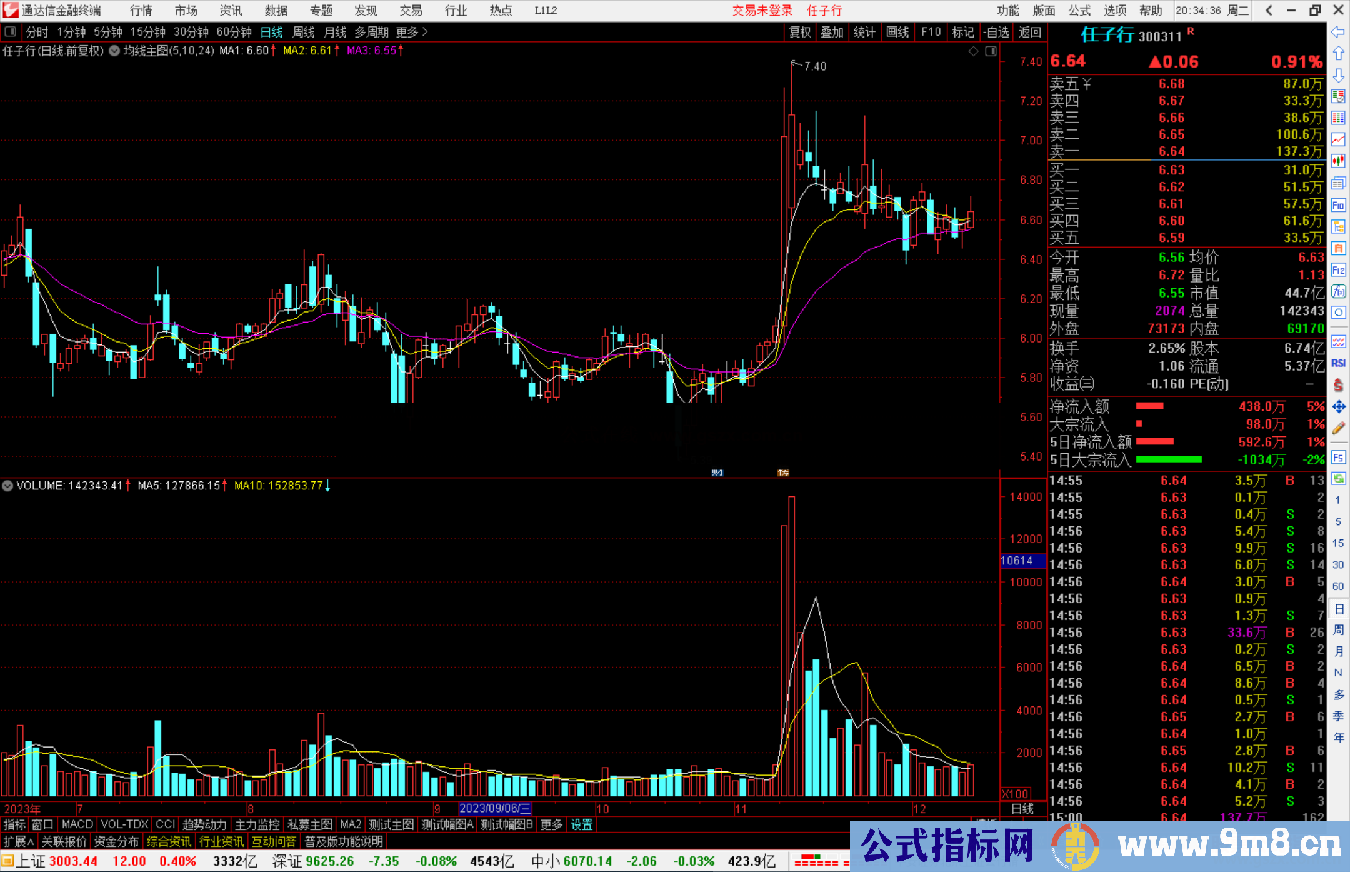The width and height of the screenshot is (1350, 872).
Task: Click the red S arrow sidebar icon
Action: click(x=1338, y=385)
